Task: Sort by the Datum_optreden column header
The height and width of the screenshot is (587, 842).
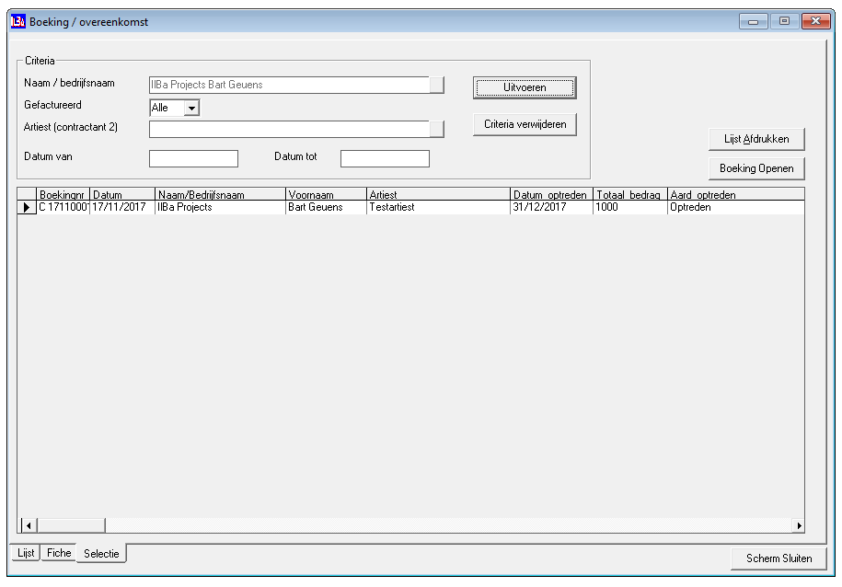Action: (551, 194)
